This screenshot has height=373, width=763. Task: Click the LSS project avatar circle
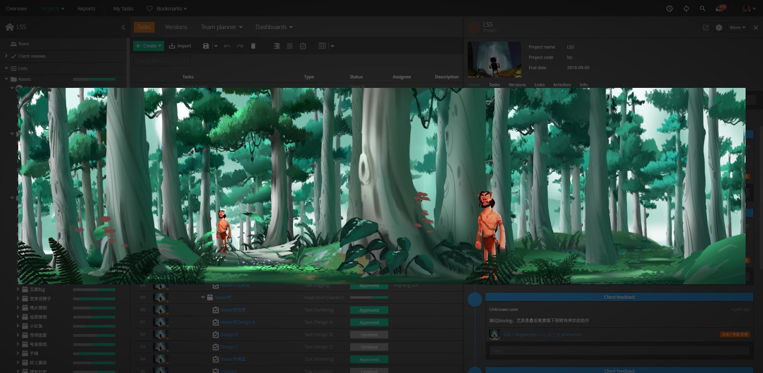click(x=474, y=27)
